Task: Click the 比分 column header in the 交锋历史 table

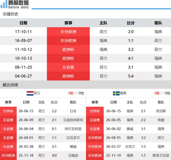Action: (131, 23)
